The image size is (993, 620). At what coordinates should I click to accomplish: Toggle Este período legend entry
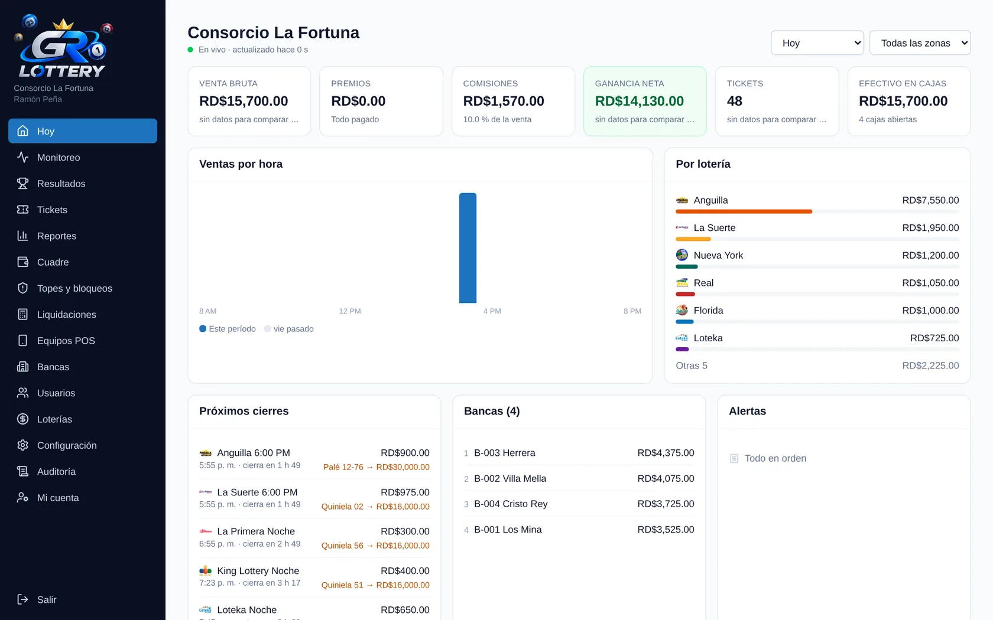tap(228, 329)
